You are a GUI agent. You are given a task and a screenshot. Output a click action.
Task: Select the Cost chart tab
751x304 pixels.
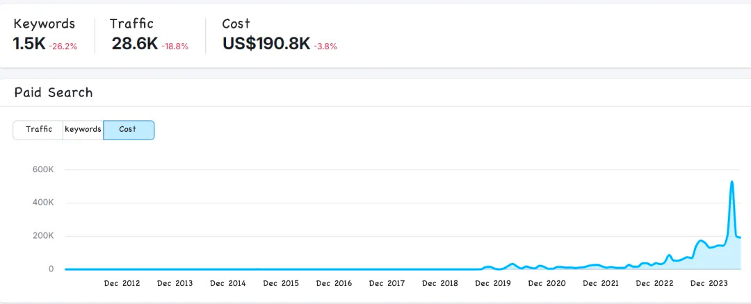coord(129,130)
